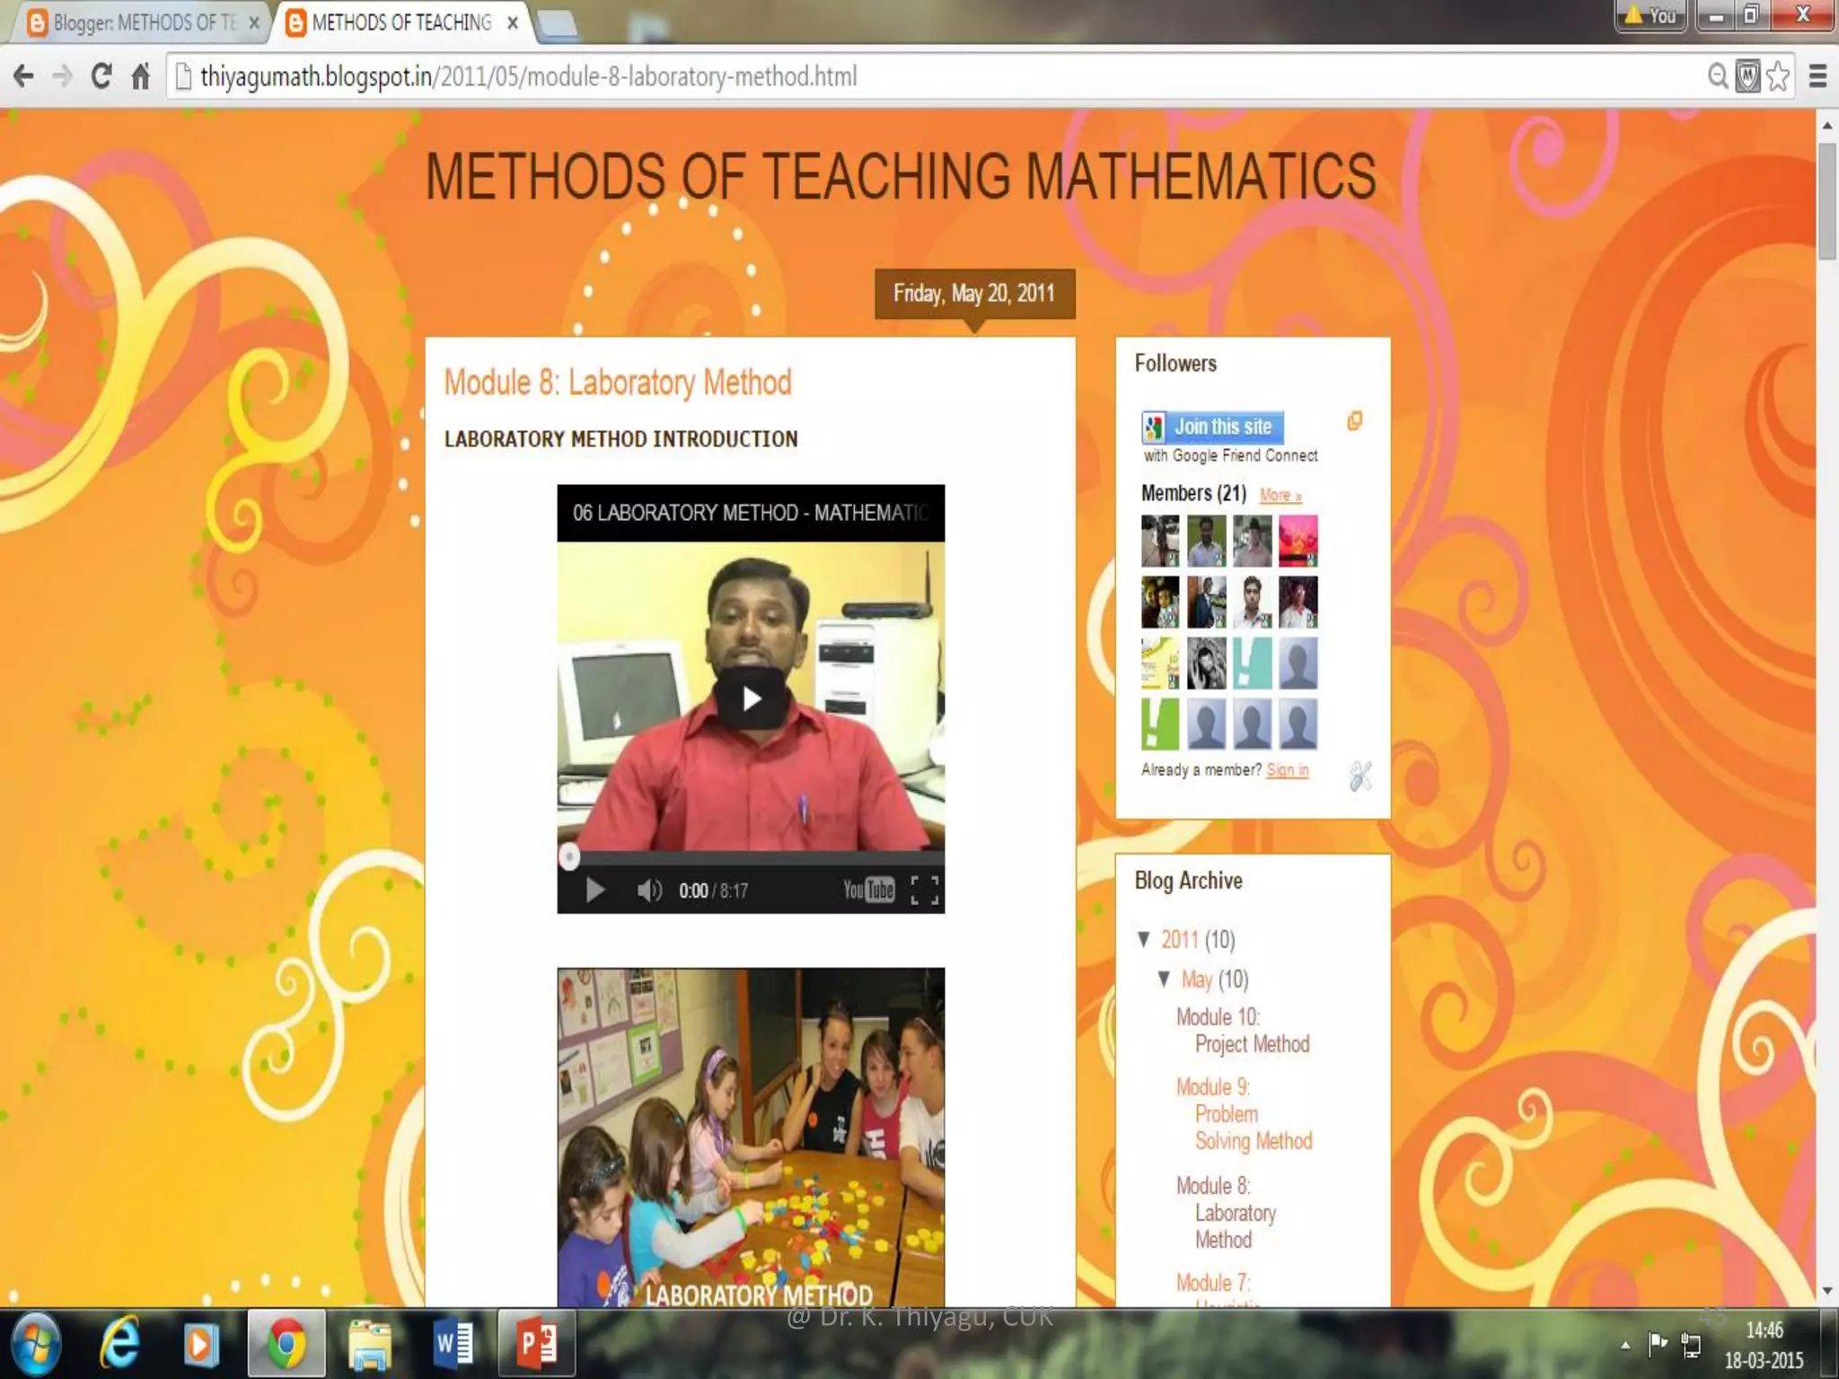
Task: Click the video progress scrubber handle
Action: pos(569,856)
